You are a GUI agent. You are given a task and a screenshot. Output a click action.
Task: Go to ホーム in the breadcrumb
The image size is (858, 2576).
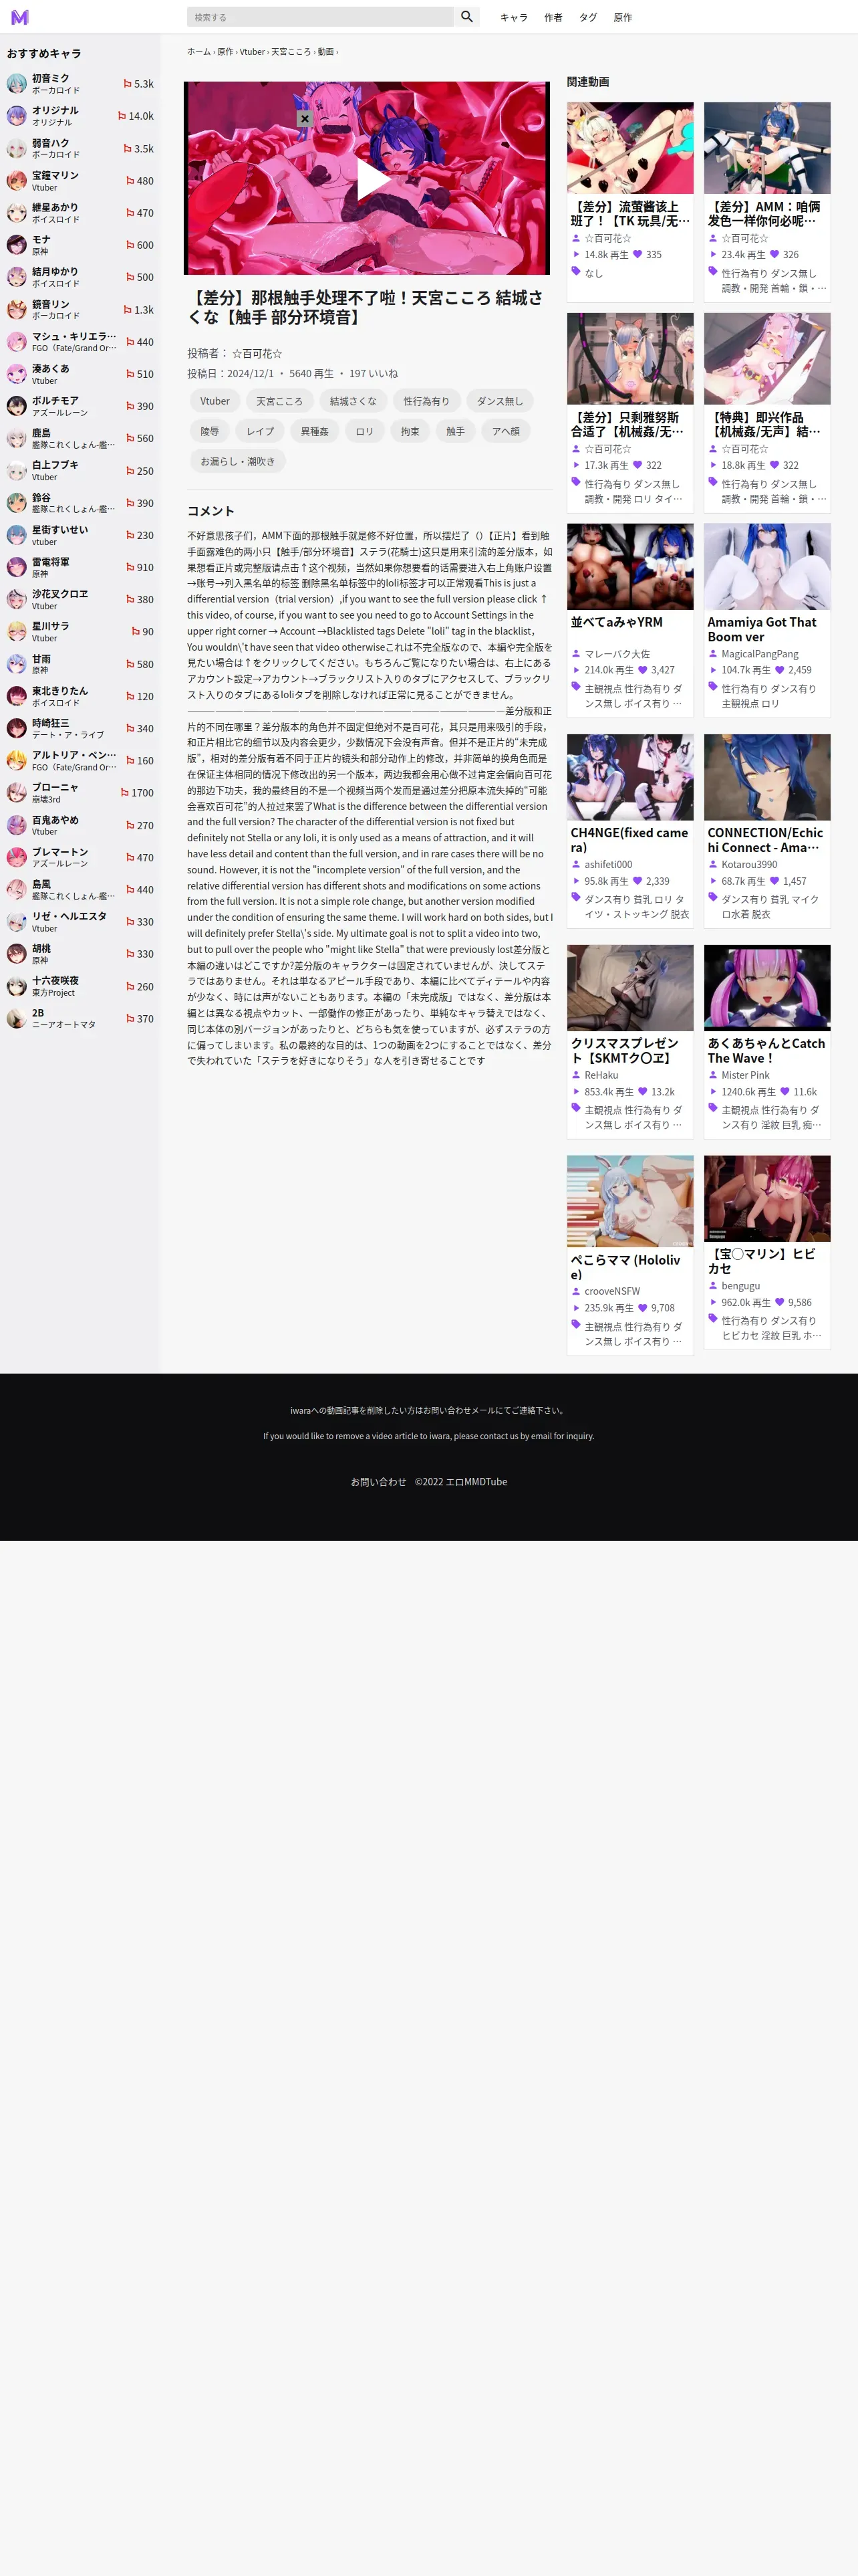(x=198, y=52)
